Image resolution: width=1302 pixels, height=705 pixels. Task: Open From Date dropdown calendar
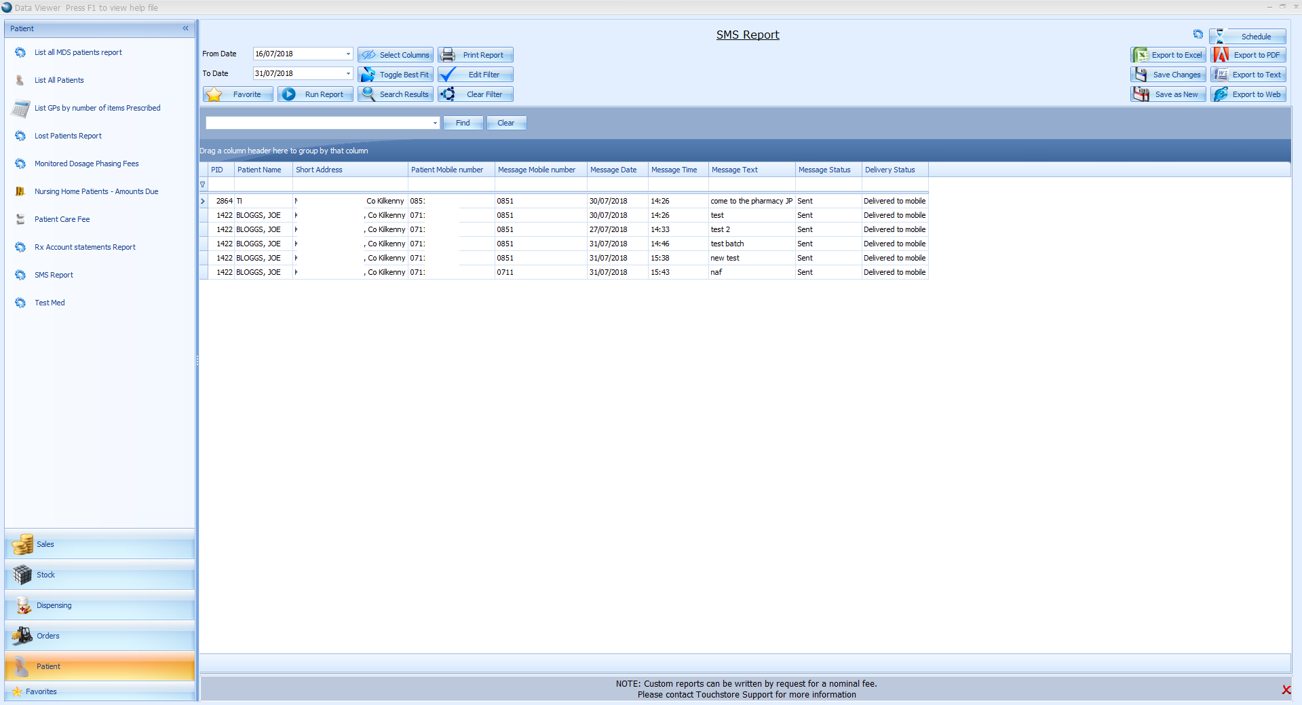[x=348, y=54]
